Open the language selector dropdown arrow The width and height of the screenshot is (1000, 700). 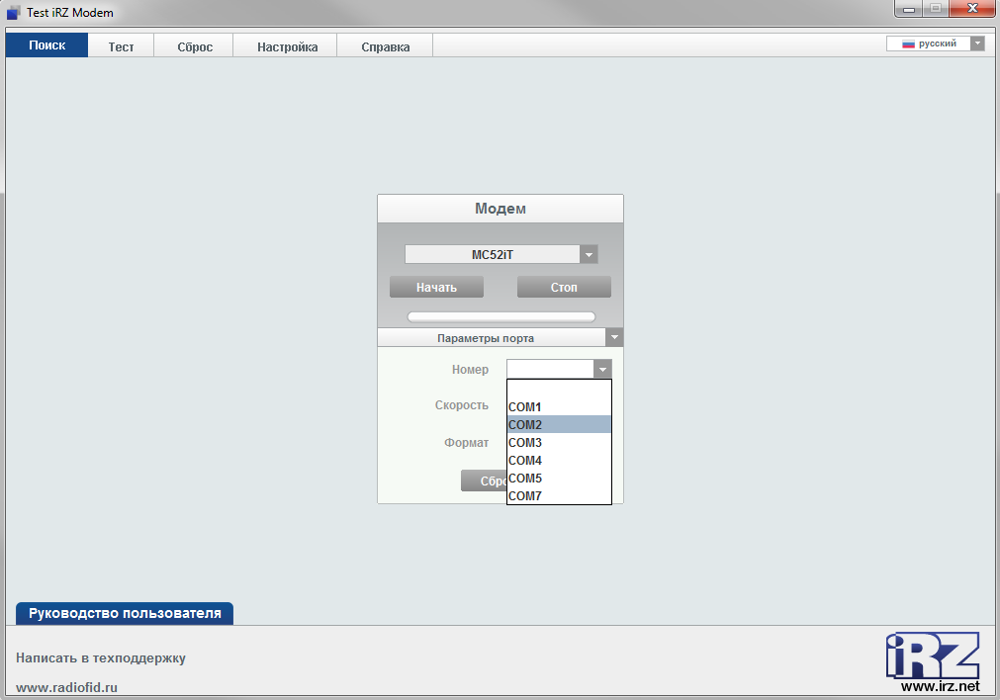[977, 44]
